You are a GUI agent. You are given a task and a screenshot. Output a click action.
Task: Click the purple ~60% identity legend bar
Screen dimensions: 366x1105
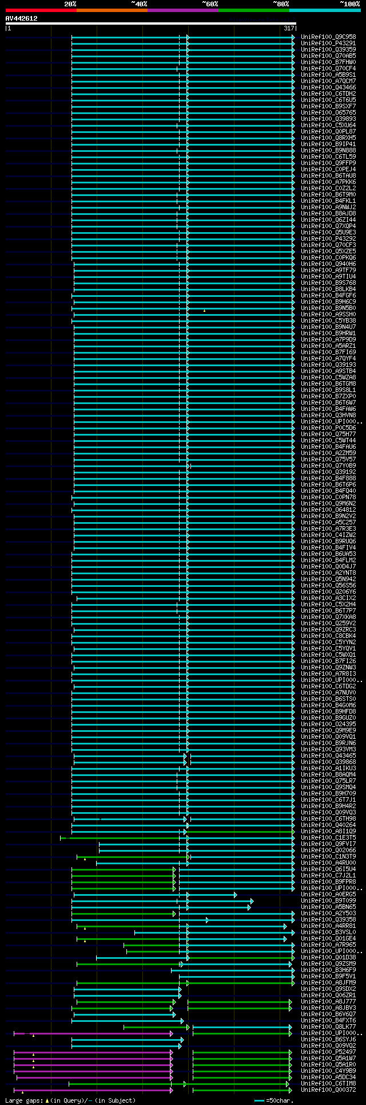coord(183,10)
